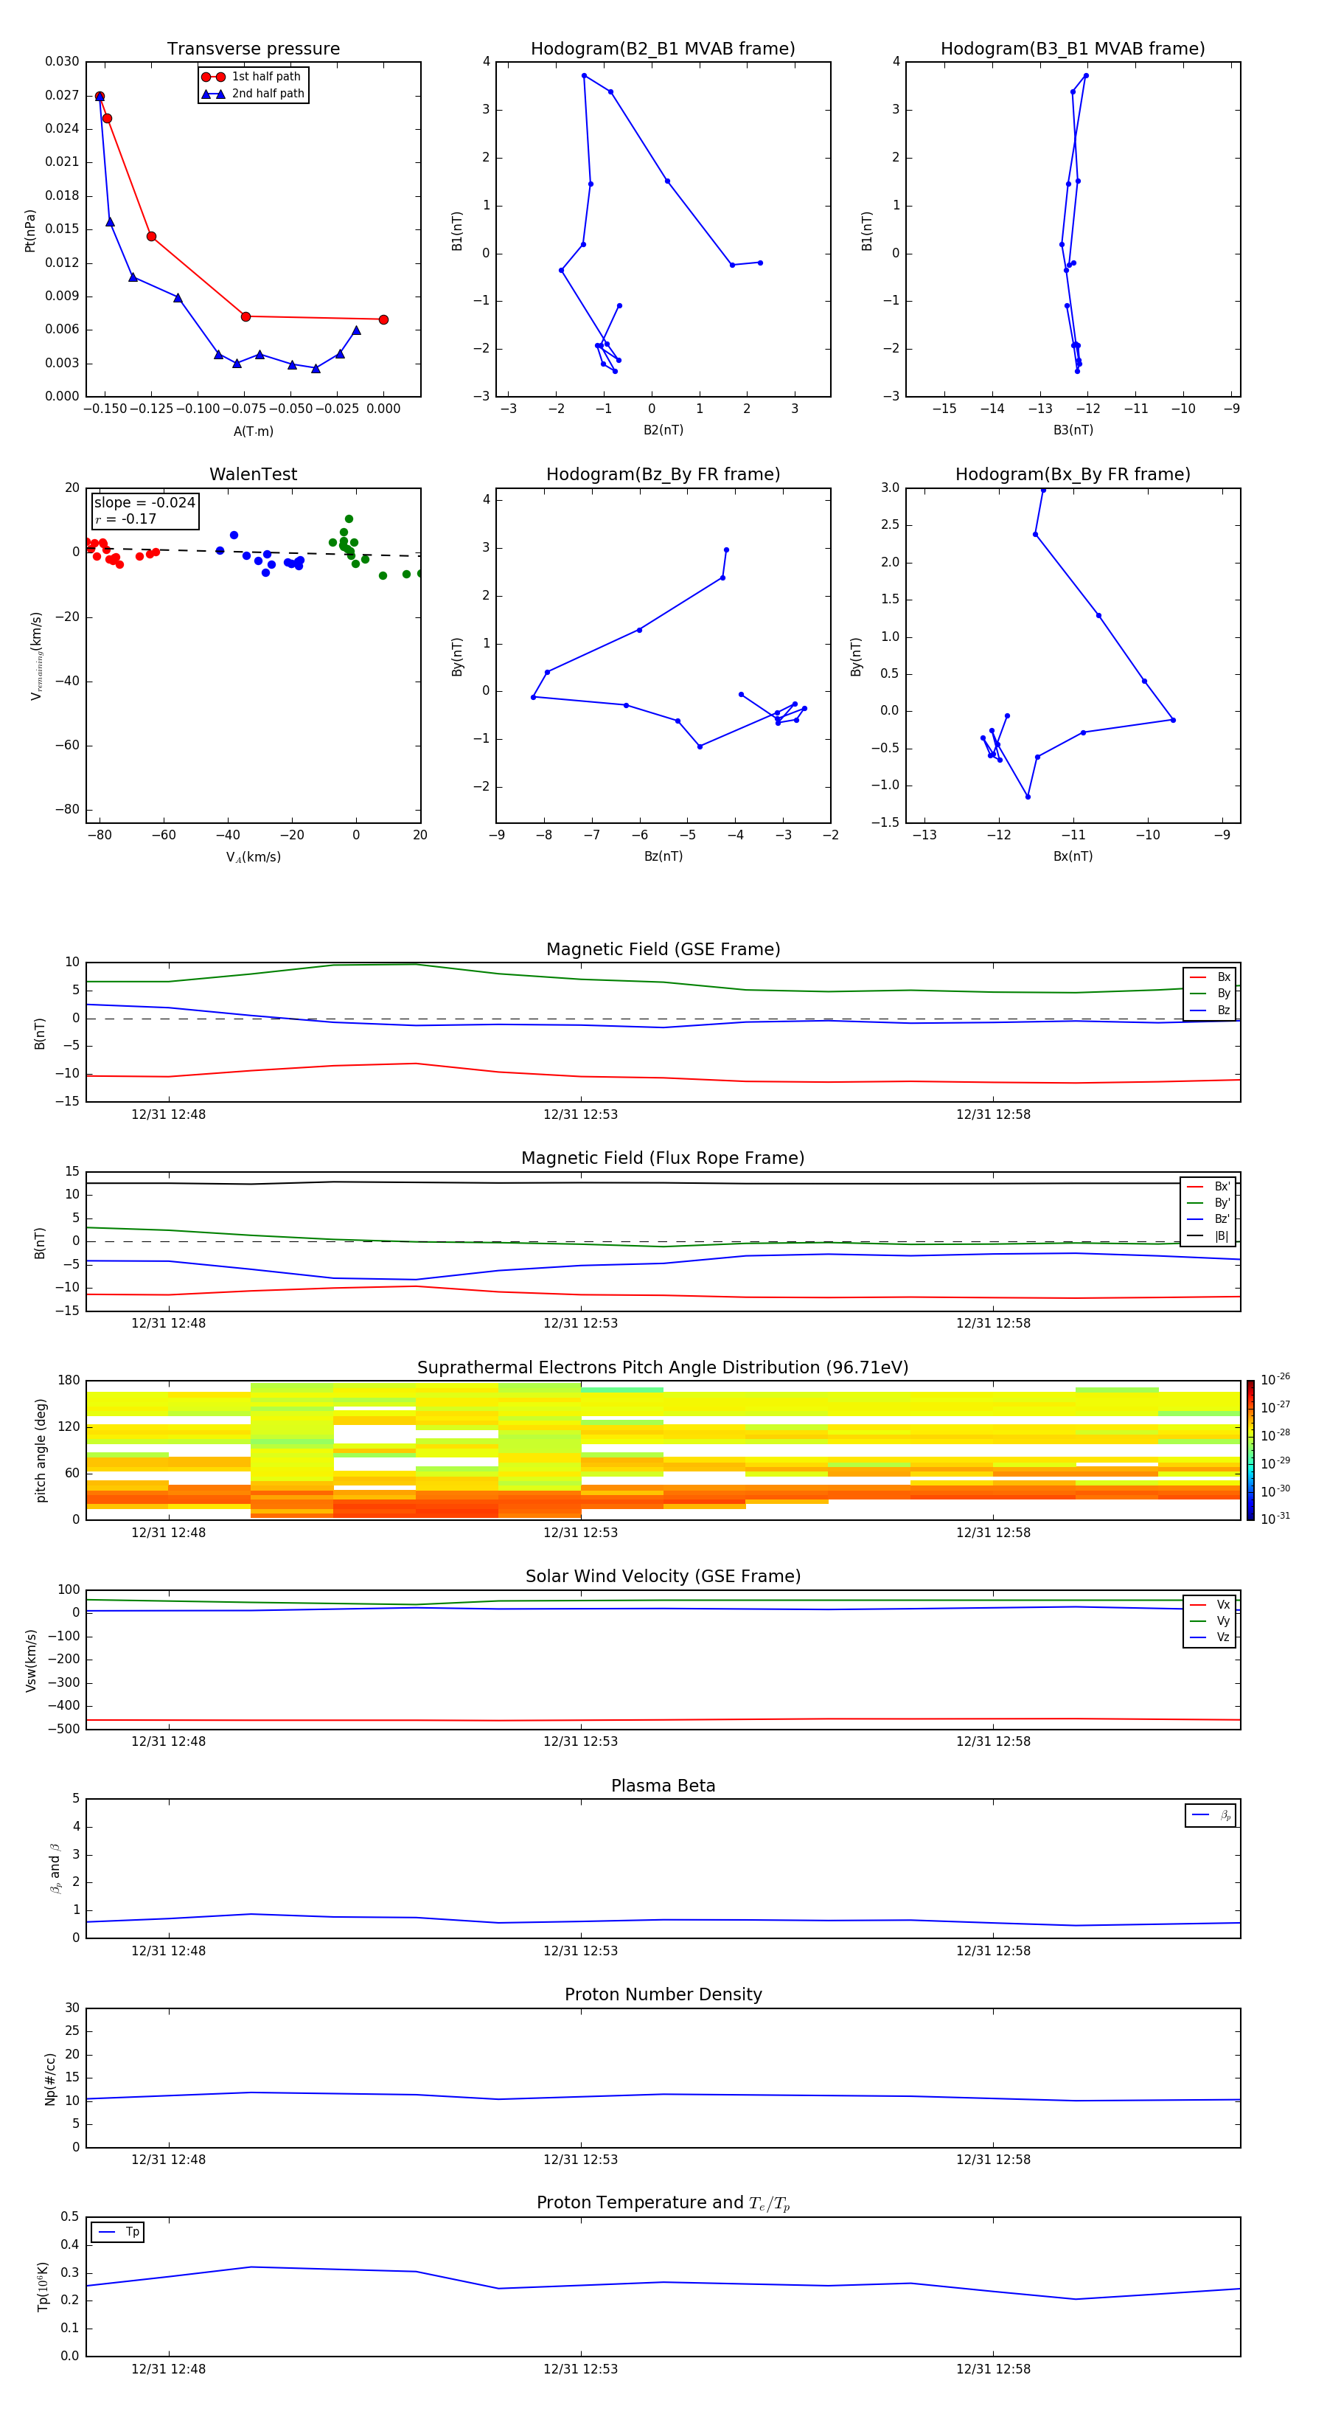Click the "Hodogram(Bz_By FR frame)" title

click(663, 474)
